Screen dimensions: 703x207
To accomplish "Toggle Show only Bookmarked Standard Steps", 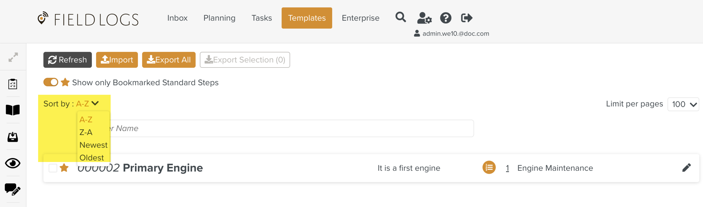I will (51, 82).
